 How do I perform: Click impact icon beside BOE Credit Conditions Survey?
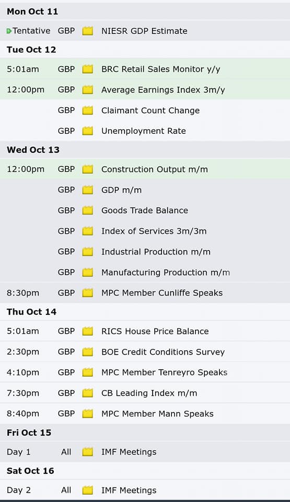click(87, 352)
